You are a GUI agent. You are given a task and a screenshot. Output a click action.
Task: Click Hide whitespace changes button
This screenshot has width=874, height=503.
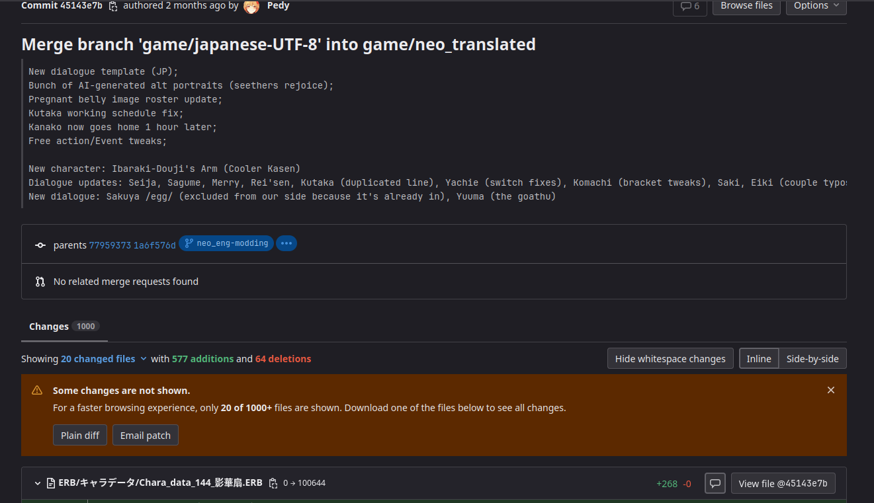point(670,359)
